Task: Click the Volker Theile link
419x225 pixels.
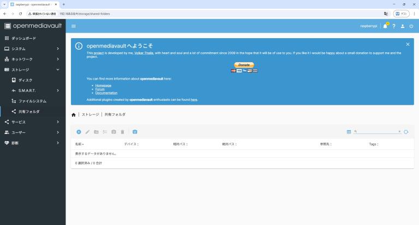Action: tap(144, 53)
